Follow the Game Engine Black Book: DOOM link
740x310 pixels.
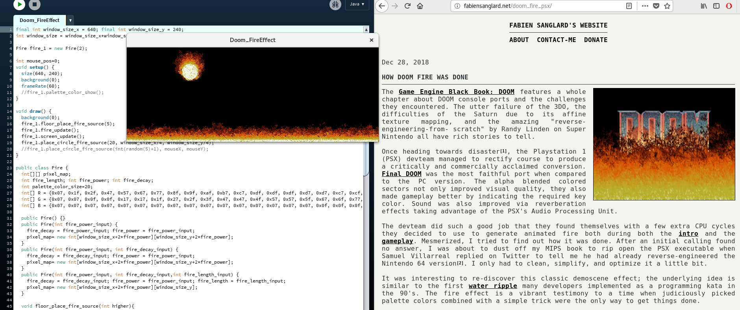pyautogui.click(x=457, y=92)
